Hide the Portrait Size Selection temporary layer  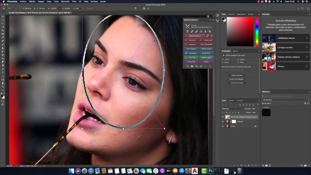point(223,117)
